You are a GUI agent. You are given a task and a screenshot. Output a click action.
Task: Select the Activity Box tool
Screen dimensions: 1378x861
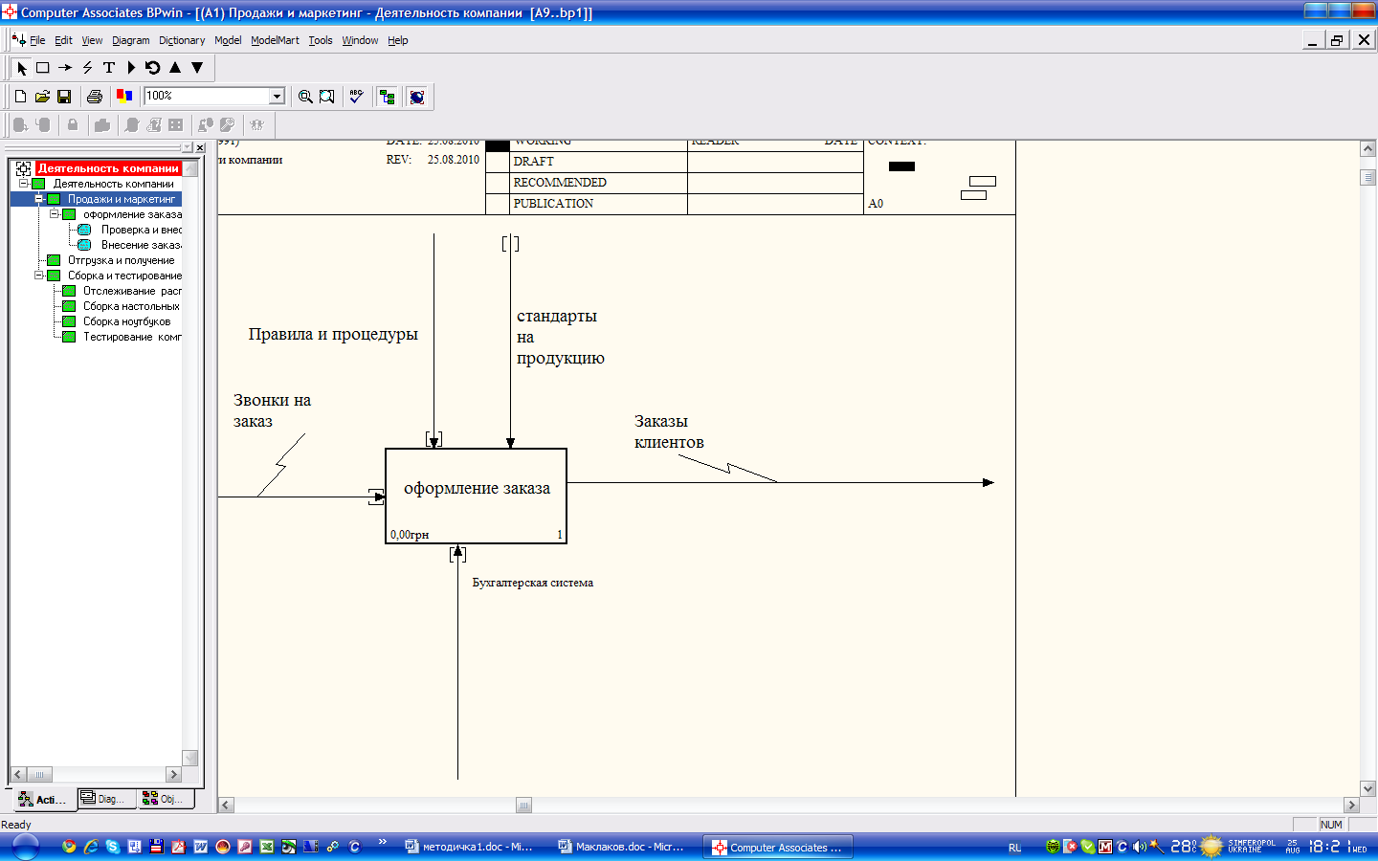[x=43, y=68]
